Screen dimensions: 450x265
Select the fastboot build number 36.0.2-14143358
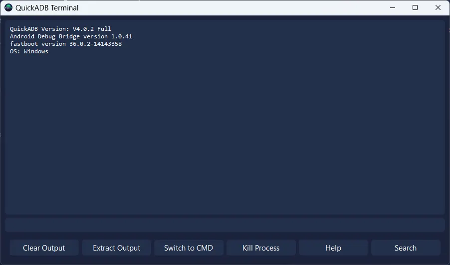pyautogui.click(x=95, y=44)
